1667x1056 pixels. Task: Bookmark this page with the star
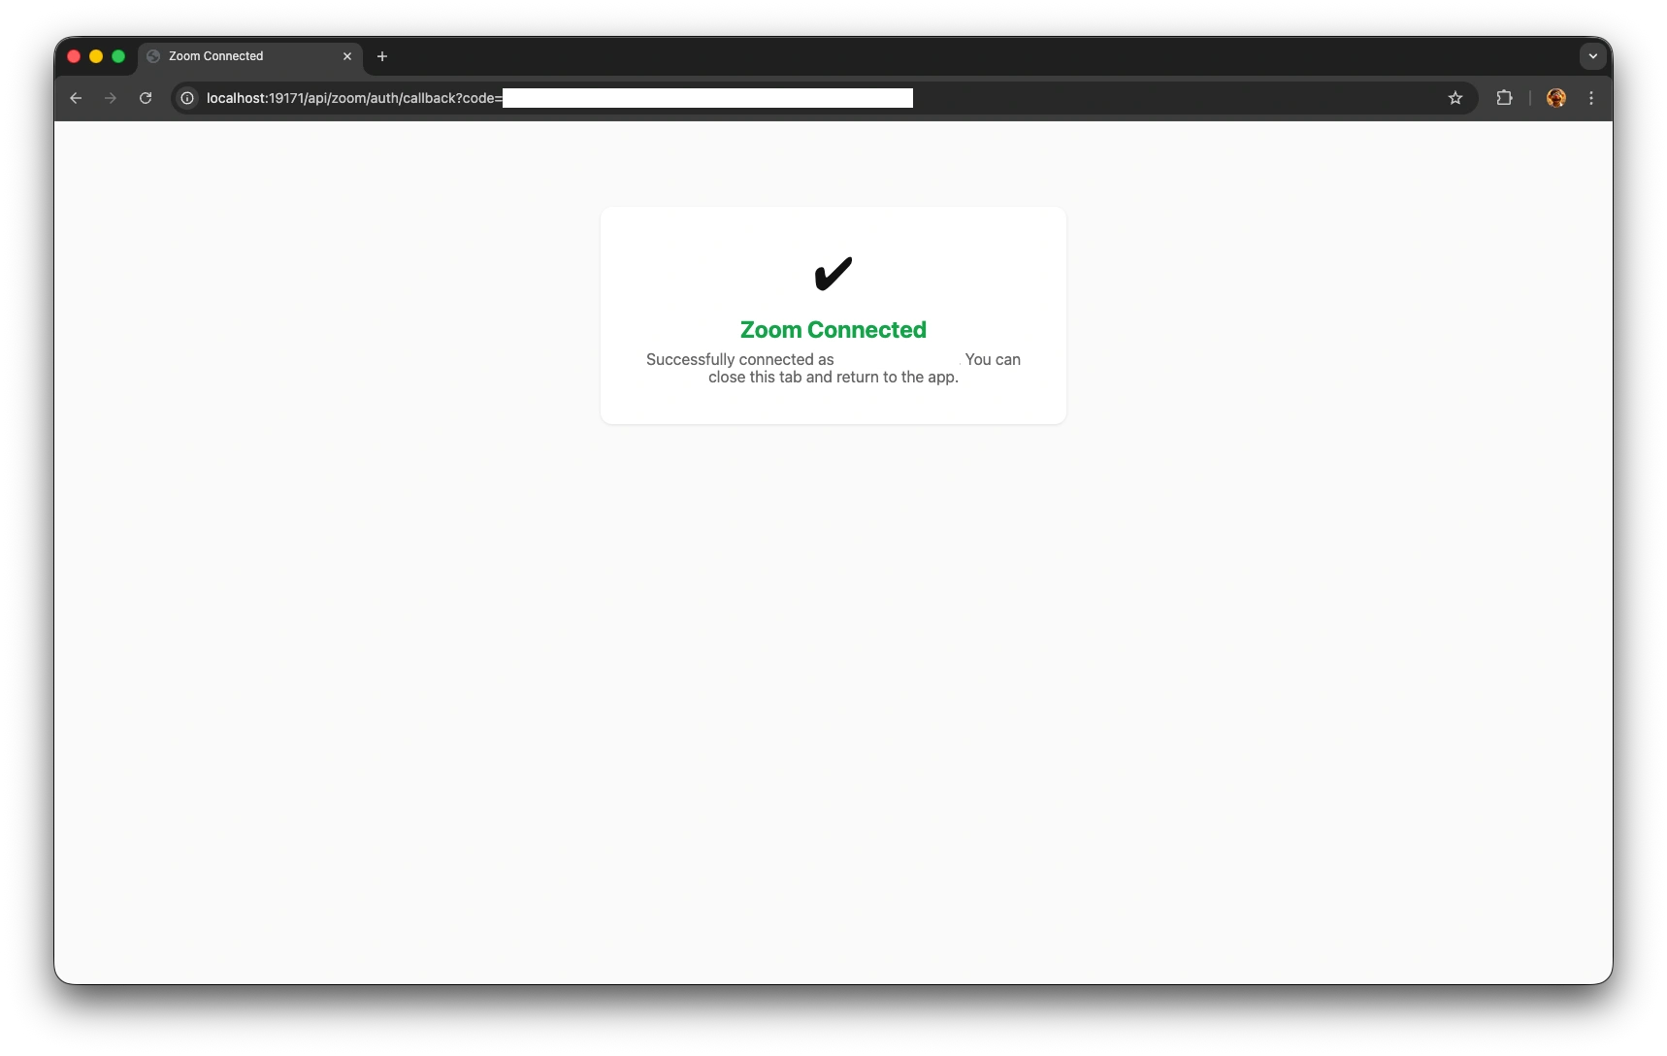click(x=1455, y=98)
